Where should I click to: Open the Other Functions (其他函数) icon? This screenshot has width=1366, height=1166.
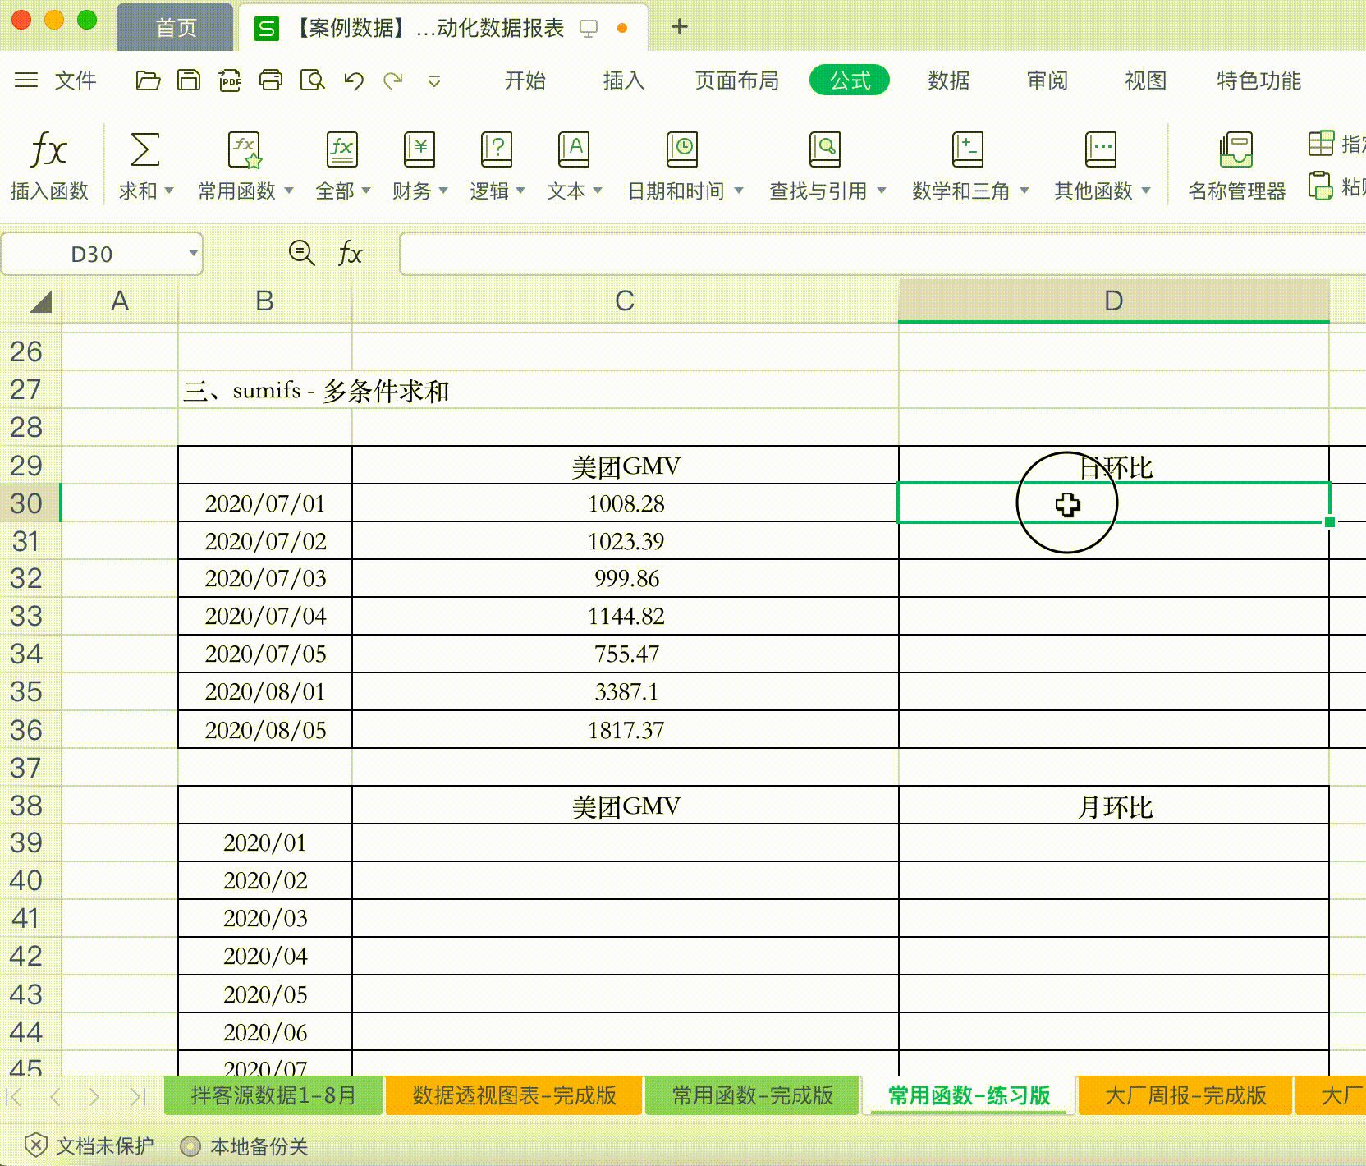coord(1101,150)
